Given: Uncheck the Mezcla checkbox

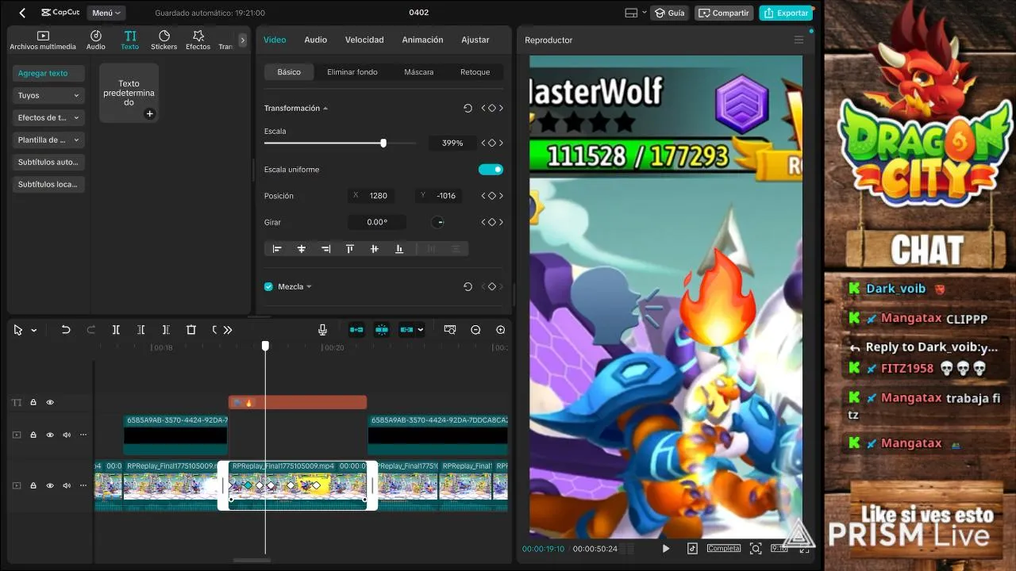Looking at the screenshot, I should (268, 286).
